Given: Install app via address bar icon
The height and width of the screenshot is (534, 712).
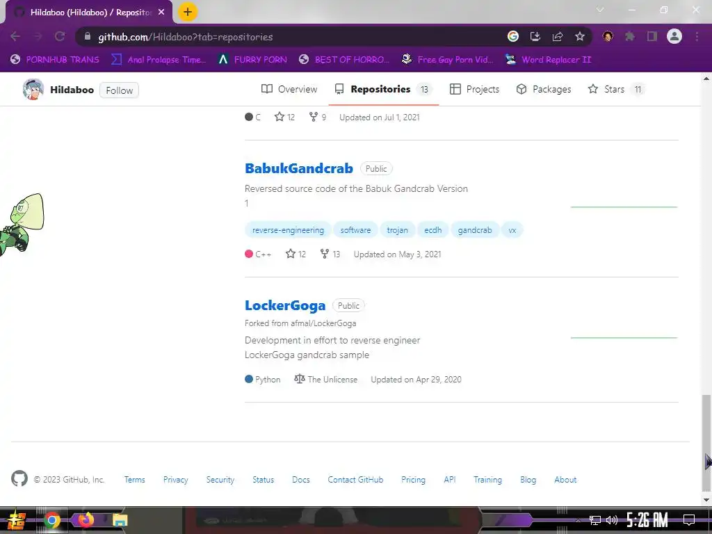Looking at the screenshot, I should coord(535,36).
